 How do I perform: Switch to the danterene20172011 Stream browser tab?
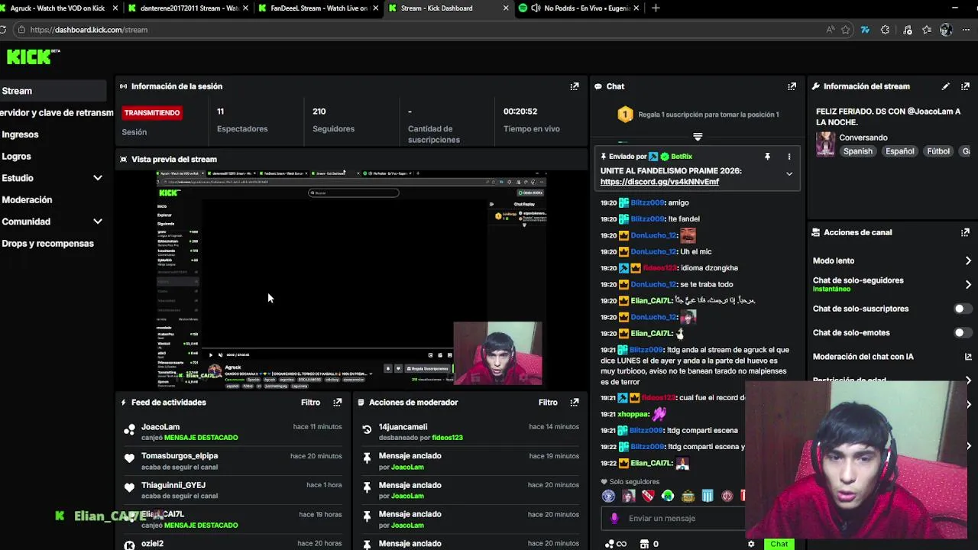click(x=189, y=8)
